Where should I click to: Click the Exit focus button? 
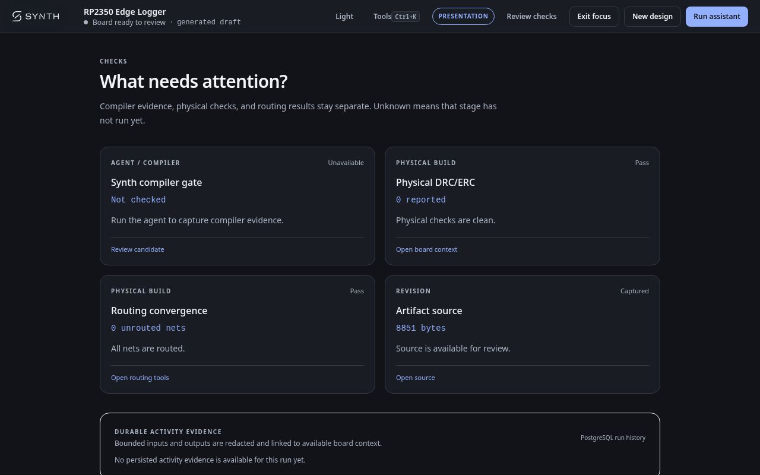pyautogui.click(x=594, y=16)
